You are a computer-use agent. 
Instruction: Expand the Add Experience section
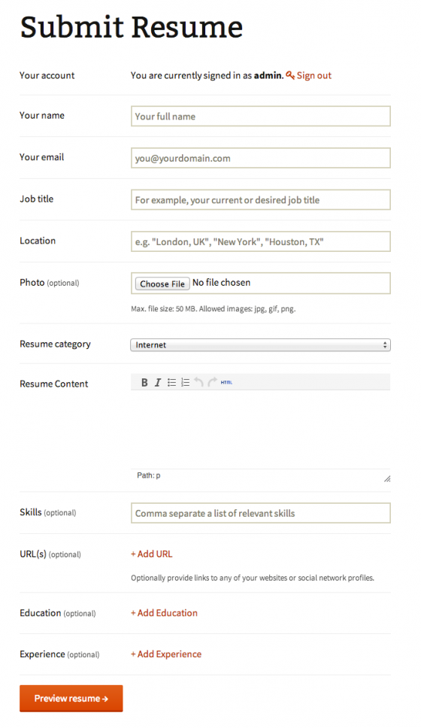(166, 654)
